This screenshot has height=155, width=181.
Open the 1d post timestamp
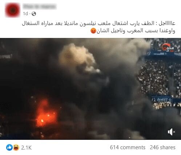[x=25, y=14]
